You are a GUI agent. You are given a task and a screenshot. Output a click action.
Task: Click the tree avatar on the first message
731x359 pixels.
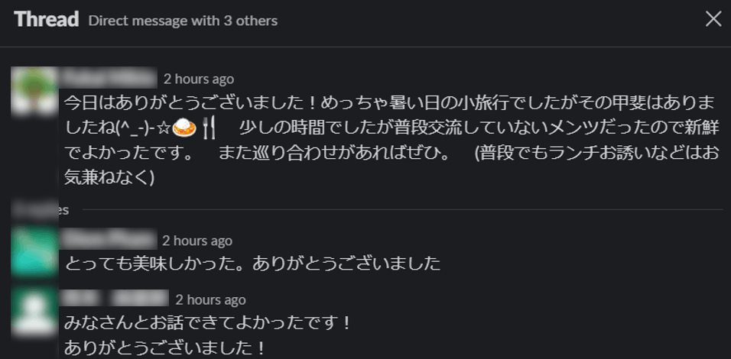pyautogui.click(x=34, y=92)
